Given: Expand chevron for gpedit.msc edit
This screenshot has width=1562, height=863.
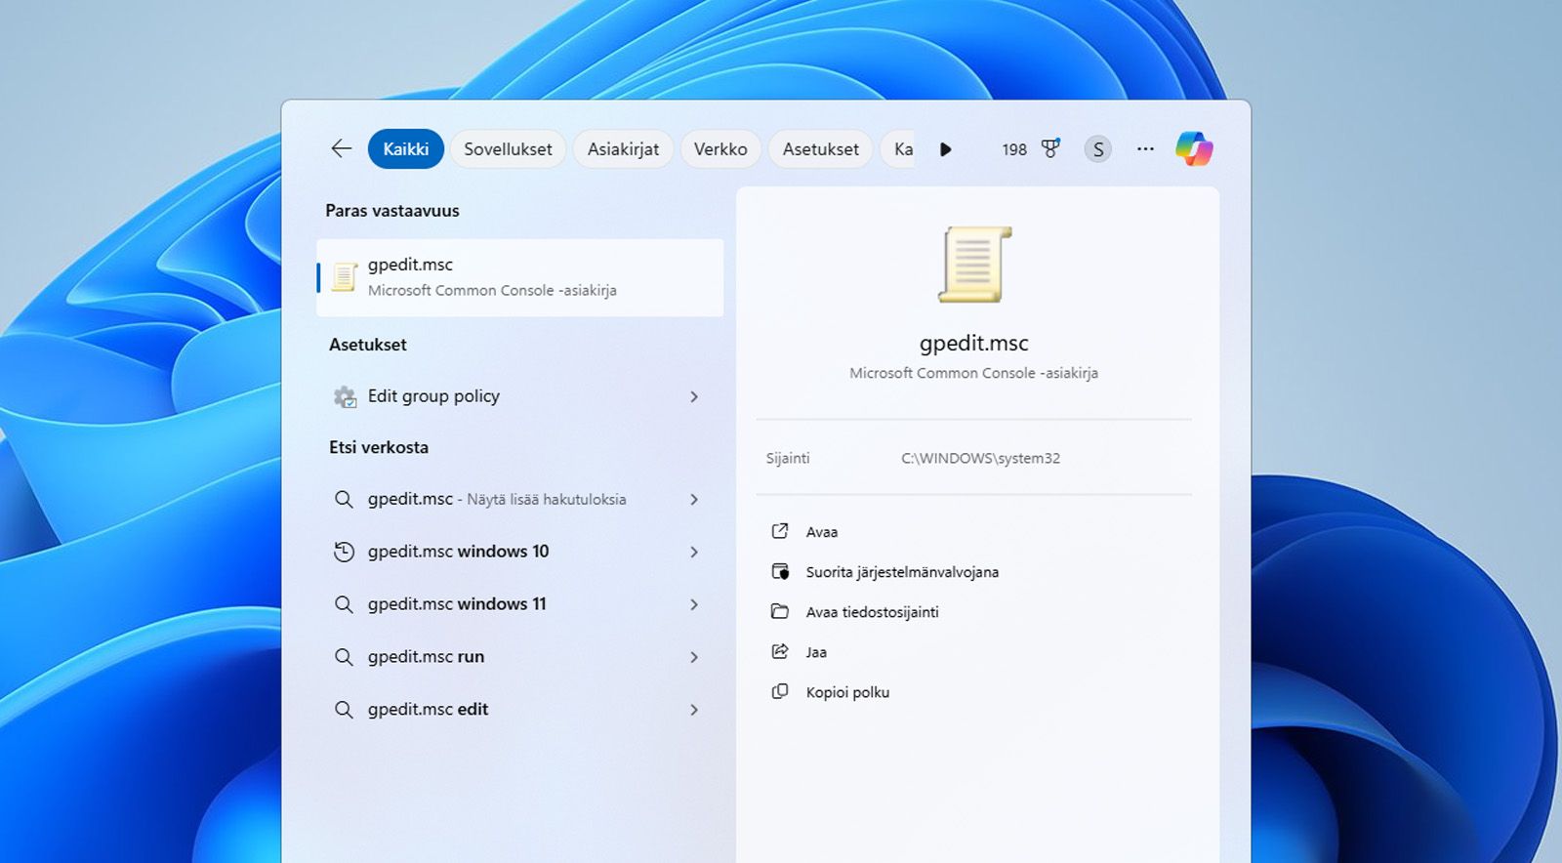Looking at the screenshot, I should point(694,710).
